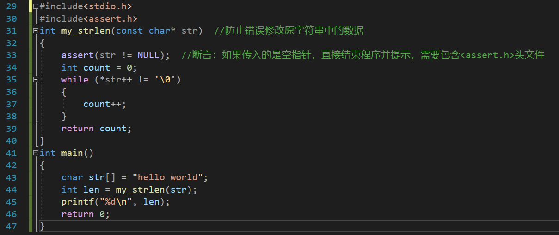Click the return count statement
559x235 pixels.
[x=96, y=129]
